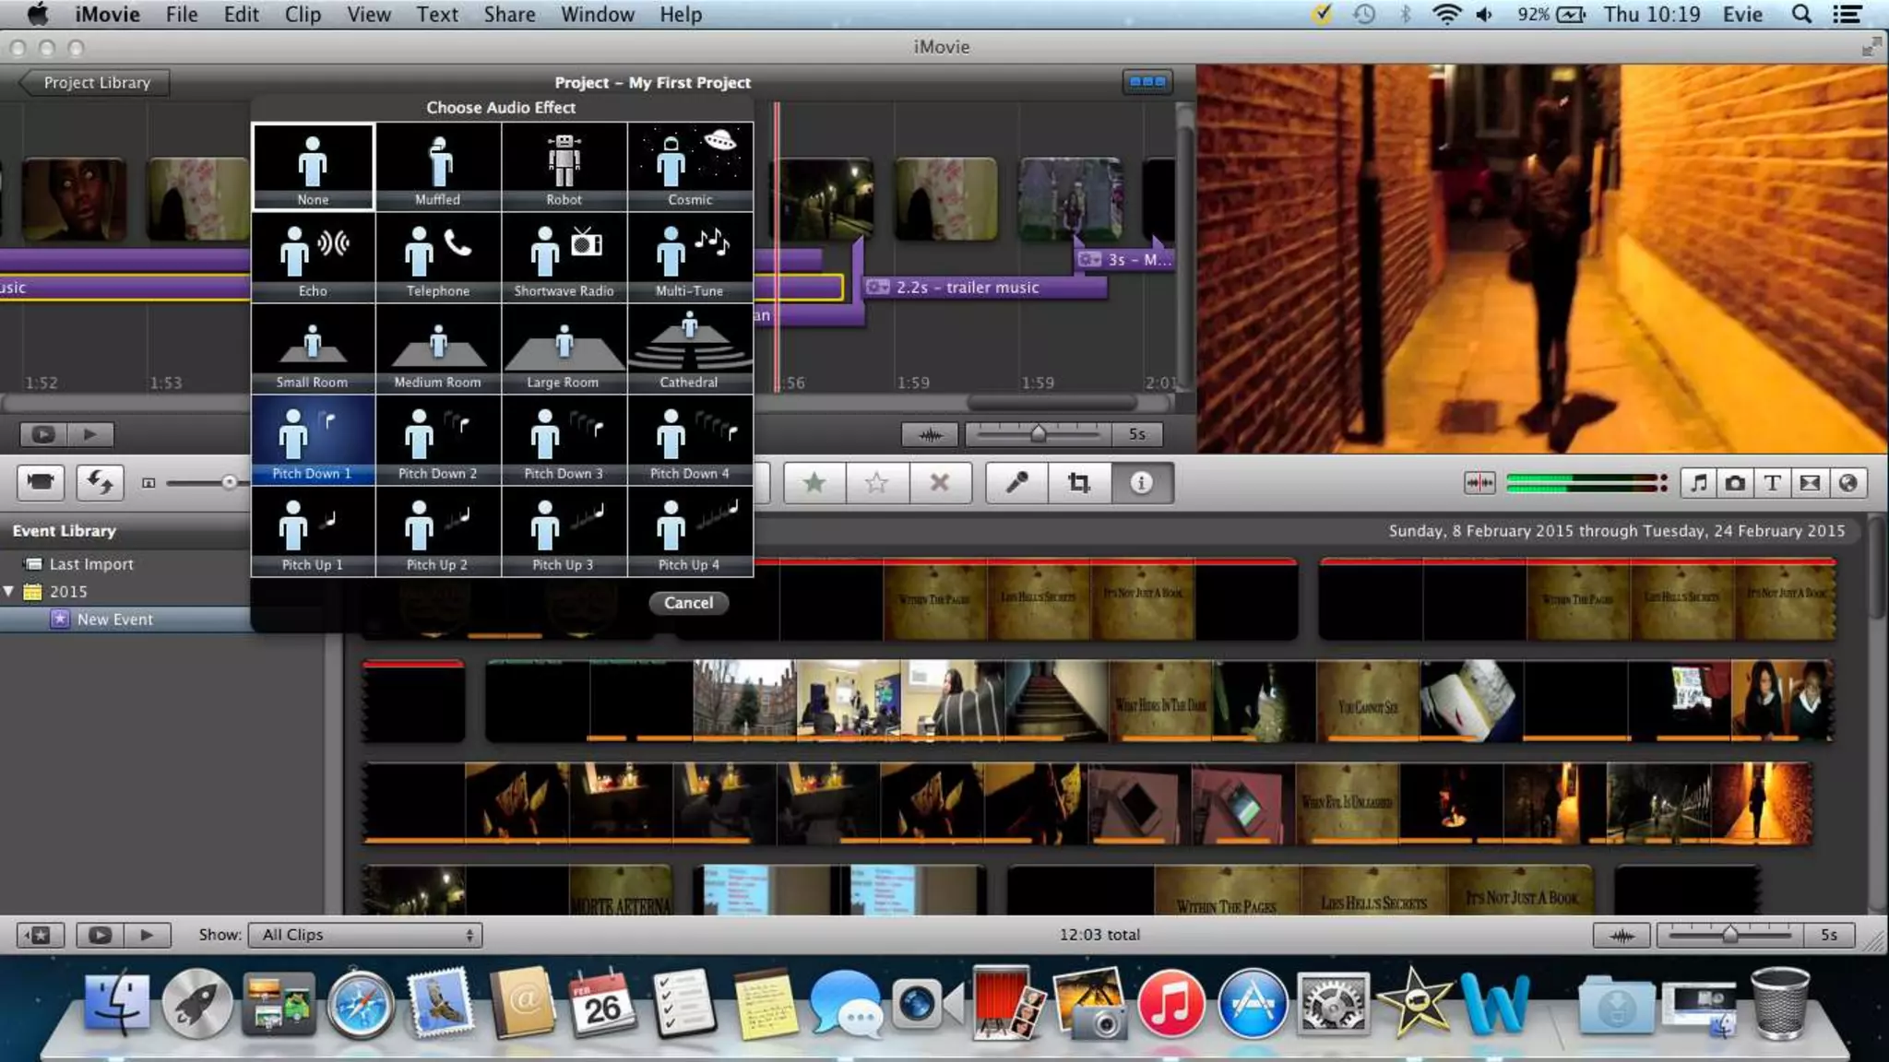Open Spotlight search in menu bar
This screenshot has height=1062, width=1889.
(x=1801, y=15)
